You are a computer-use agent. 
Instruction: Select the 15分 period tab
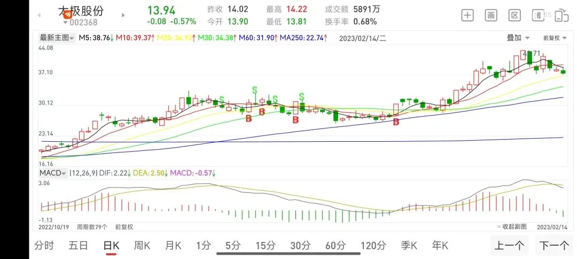(266, 246)
